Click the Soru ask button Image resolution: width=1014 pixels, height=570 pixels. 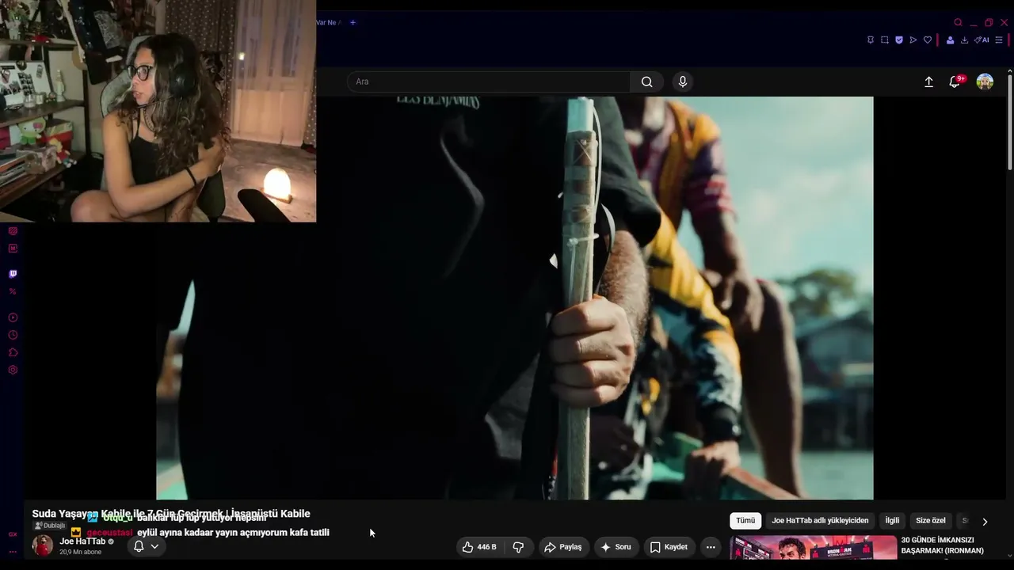(616, 547)
